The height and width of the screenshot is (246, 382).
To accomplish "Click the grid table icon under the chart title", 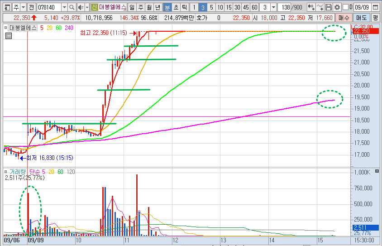I will [9, 36].
